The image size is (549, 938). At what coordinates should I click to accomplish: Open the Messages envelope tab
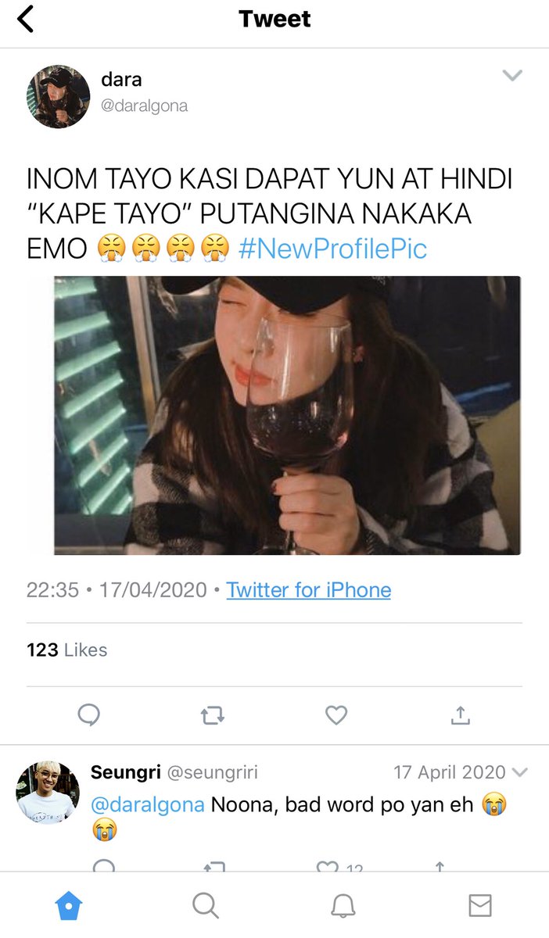480,905
